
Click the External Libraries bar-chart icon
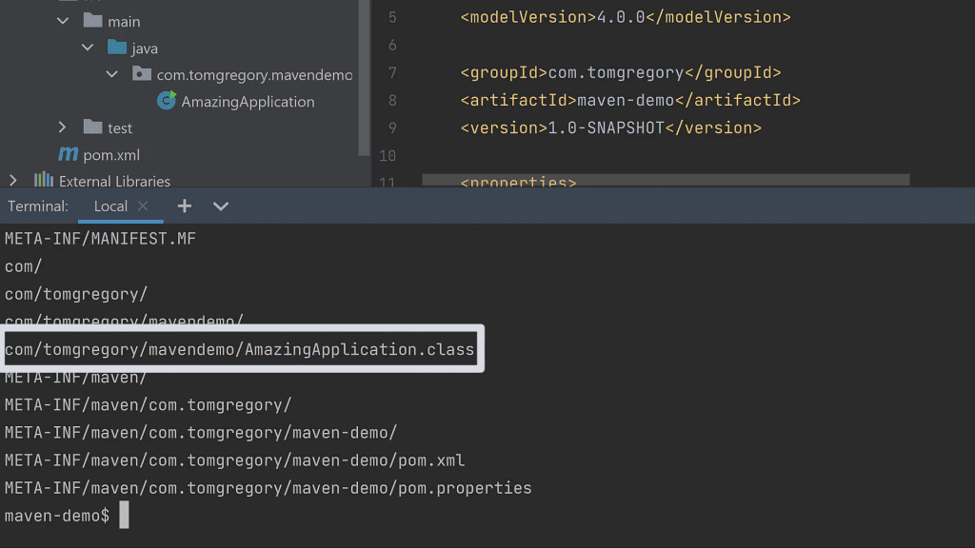click(x=43, y=180)
